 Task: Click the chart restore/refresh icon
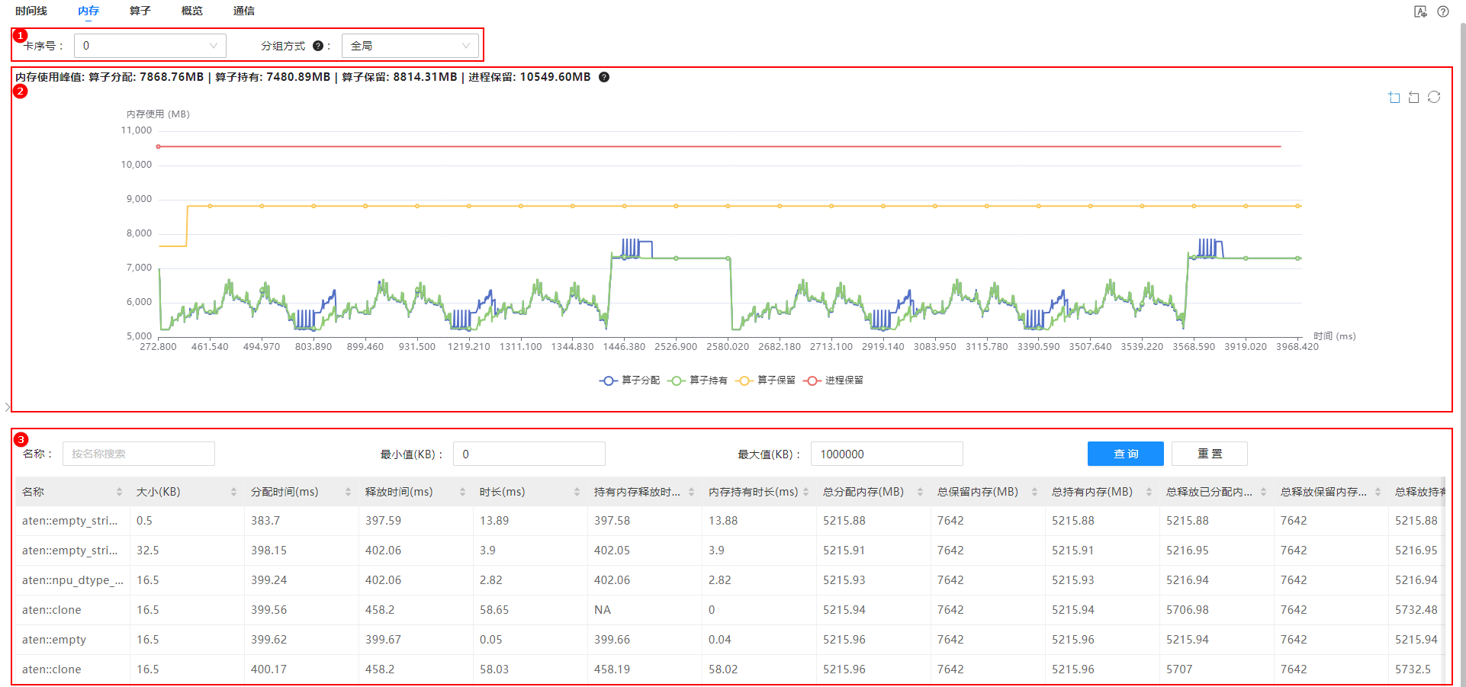tap(1434, 97)
